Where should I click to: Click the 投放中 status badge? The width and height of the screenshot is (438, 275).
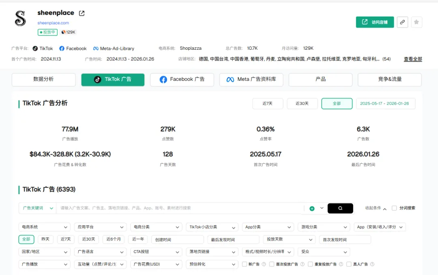click(x=47, y=32)
